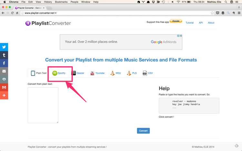This screenshot has height=151, width=242.
Task: Select the CSV format tab
Action: 148,73
